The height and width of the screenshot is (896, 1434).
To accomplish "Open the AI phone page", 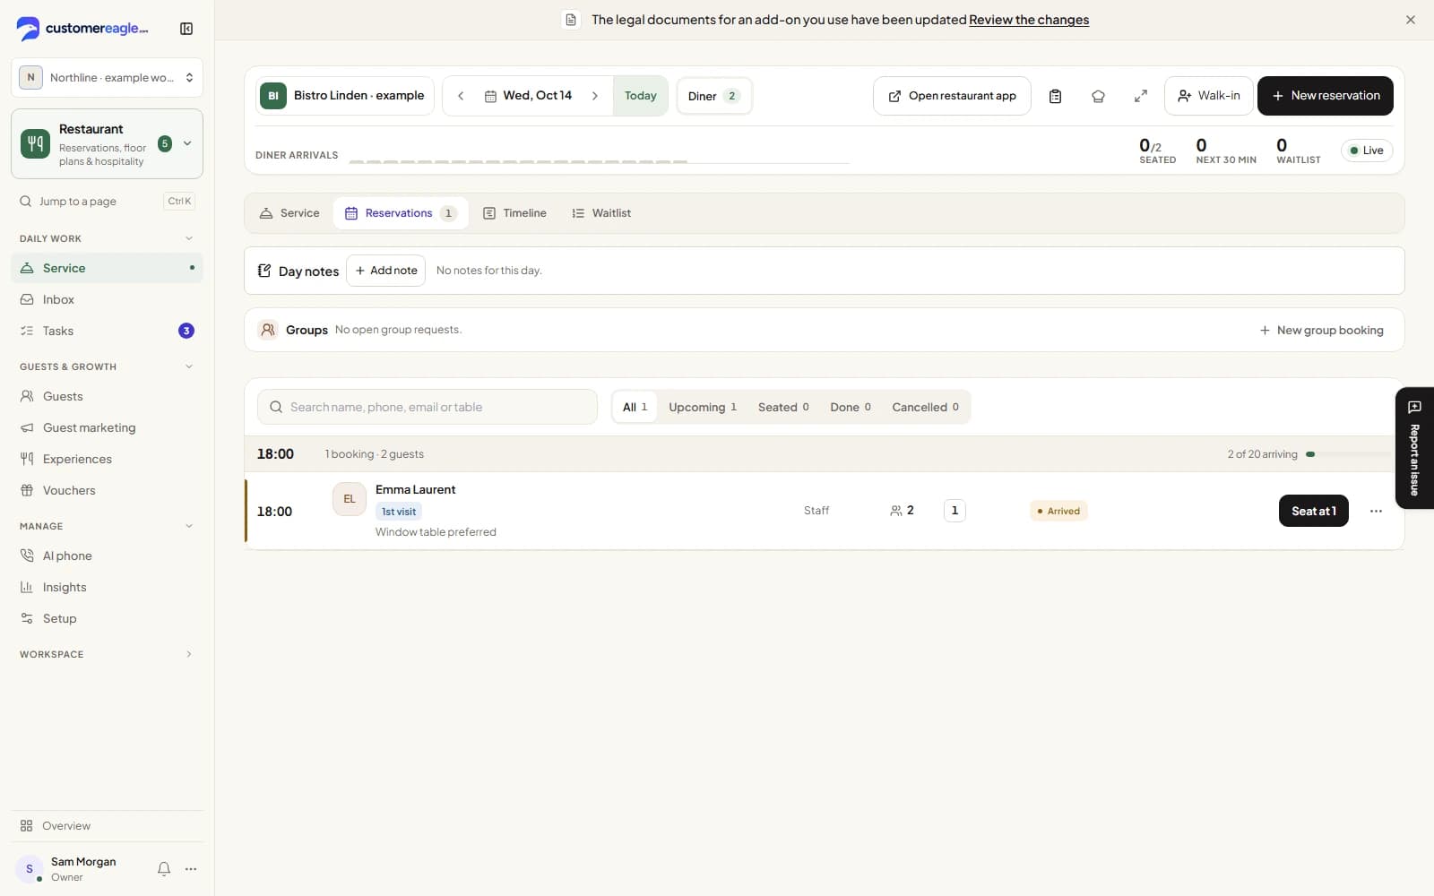I will [x=107, y=556].
